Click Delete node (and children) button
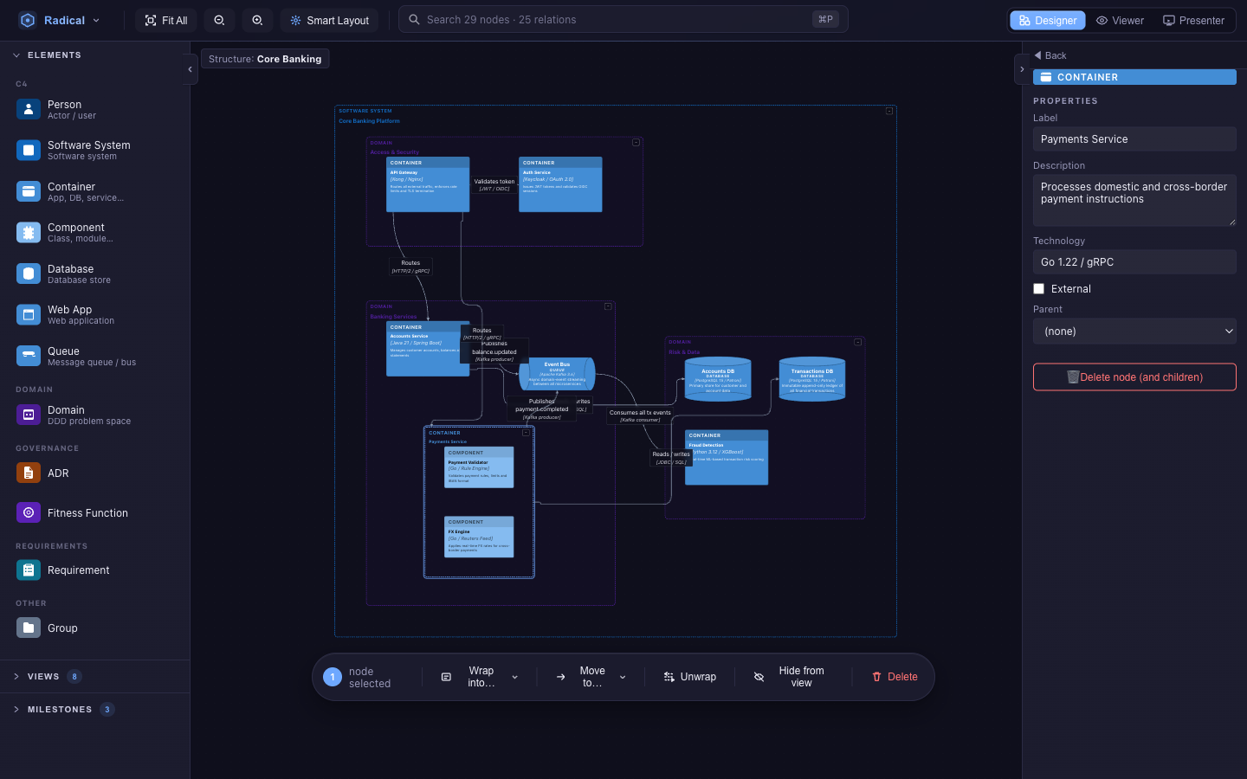The width and height of the screenshot is (1247, 779). (1134, 377)
